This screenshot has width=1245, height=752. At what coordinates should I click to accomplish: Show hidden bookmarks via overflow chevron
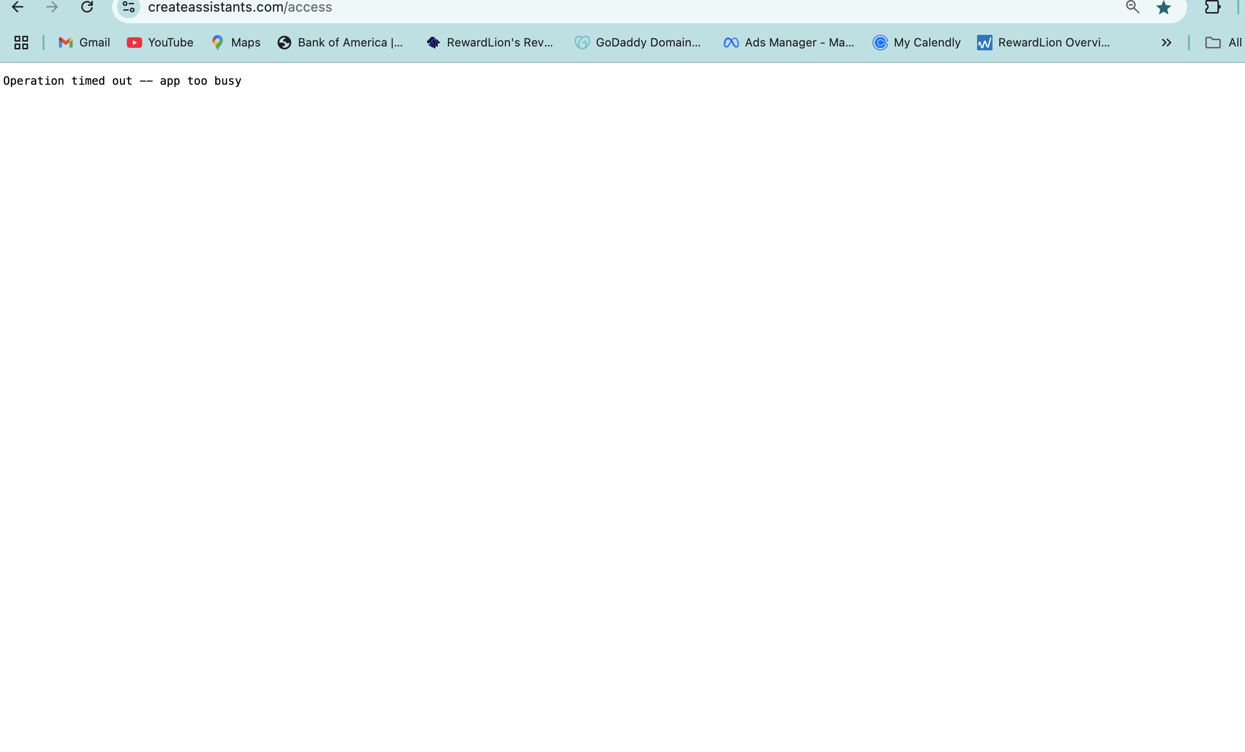point(1166,43)
